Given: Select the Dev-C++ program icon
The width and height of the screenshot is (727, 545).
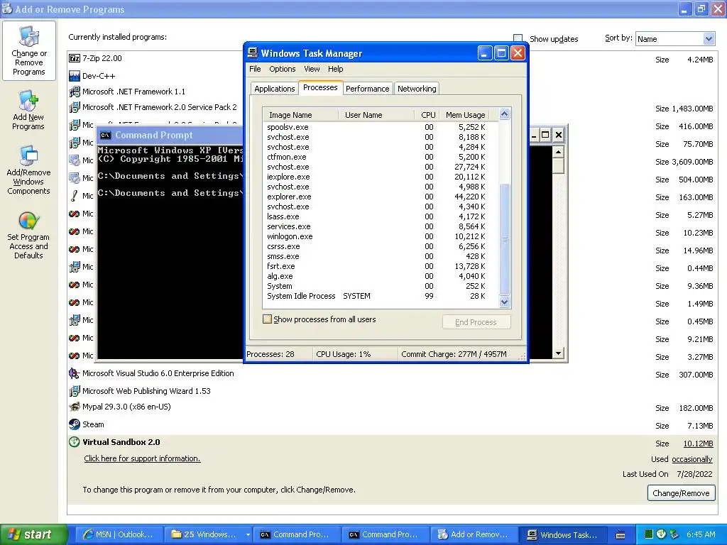Looking at the screenshot, I should tap(74, 76).
